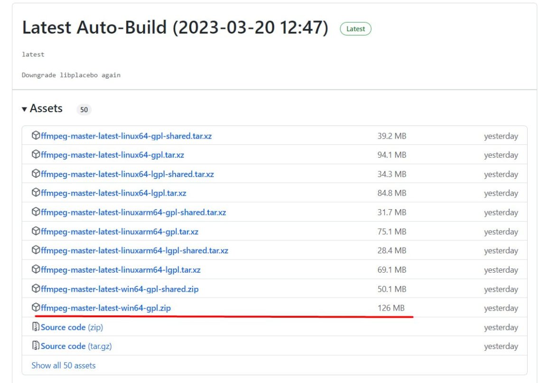
Task: Click the green Latest badge
Action: click(355, 29)
